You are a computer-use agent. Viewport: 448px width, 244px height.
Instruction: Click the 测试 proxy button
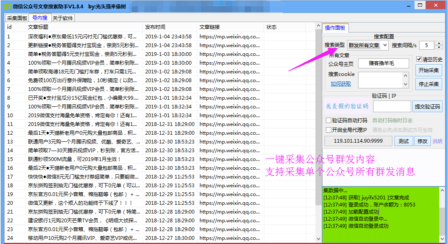tap(404, 141)
